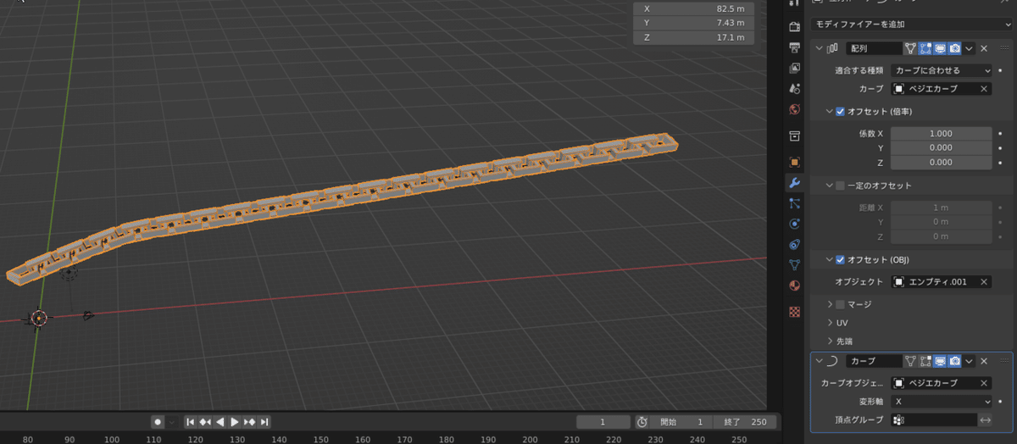Viewport: 1017px width, 444px height.
Task: Open the Particles properties tab
Action: coord(794,203)
